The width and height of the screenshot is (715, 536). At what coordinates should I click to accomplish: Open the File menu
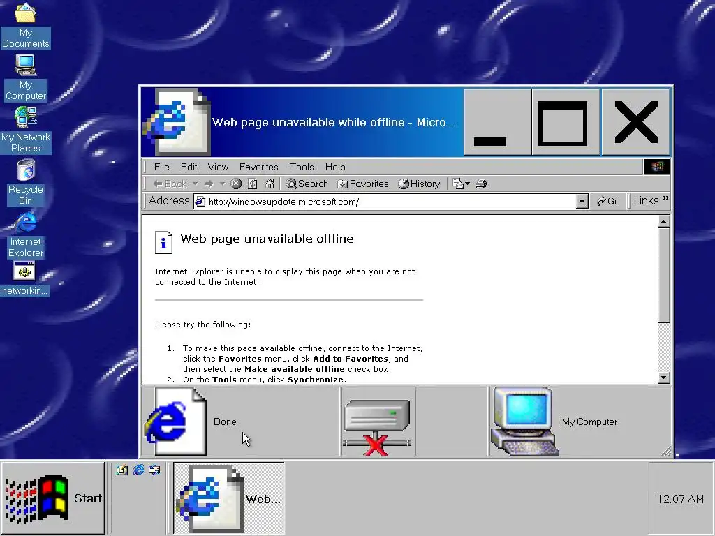pos(161,167)
